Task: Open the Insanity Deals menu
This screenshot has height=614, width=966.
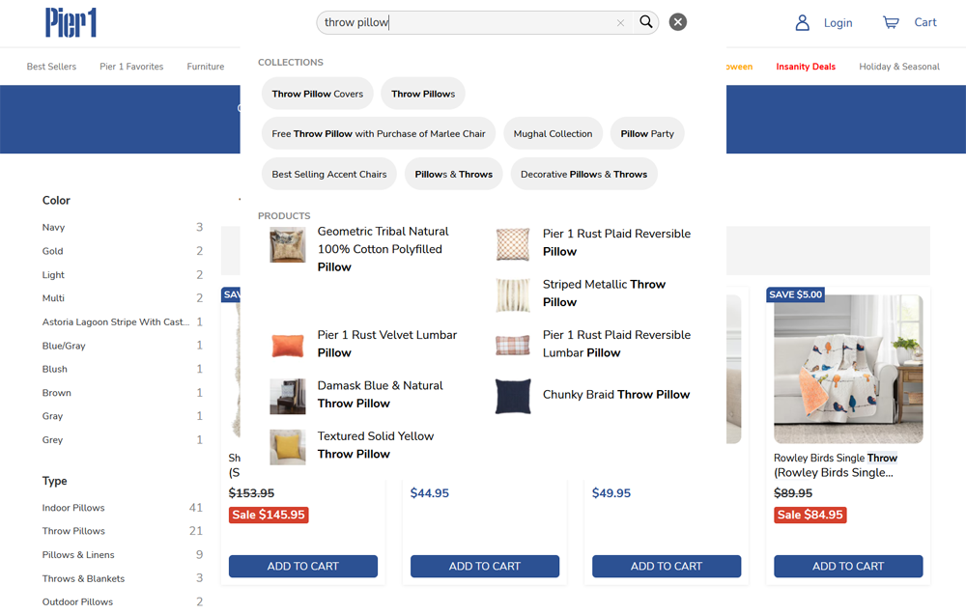Action: click(806, 67)
